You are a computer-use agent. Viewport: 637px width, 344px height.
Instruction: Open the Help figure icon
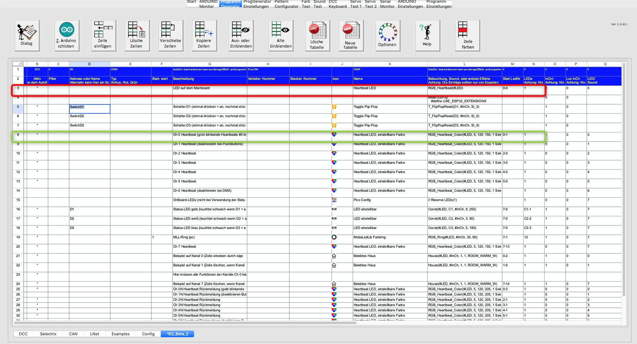point(427,35)
